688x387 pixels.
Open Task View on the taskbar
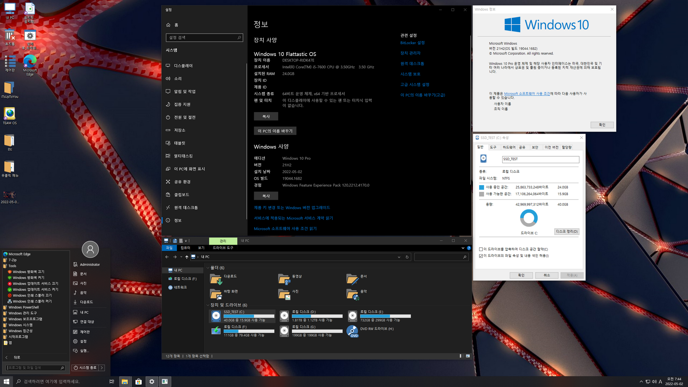tap(112, 382)
